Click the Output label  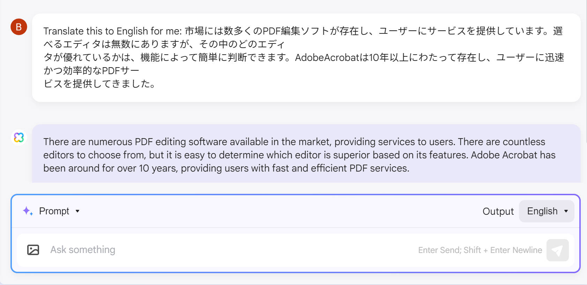498,212
